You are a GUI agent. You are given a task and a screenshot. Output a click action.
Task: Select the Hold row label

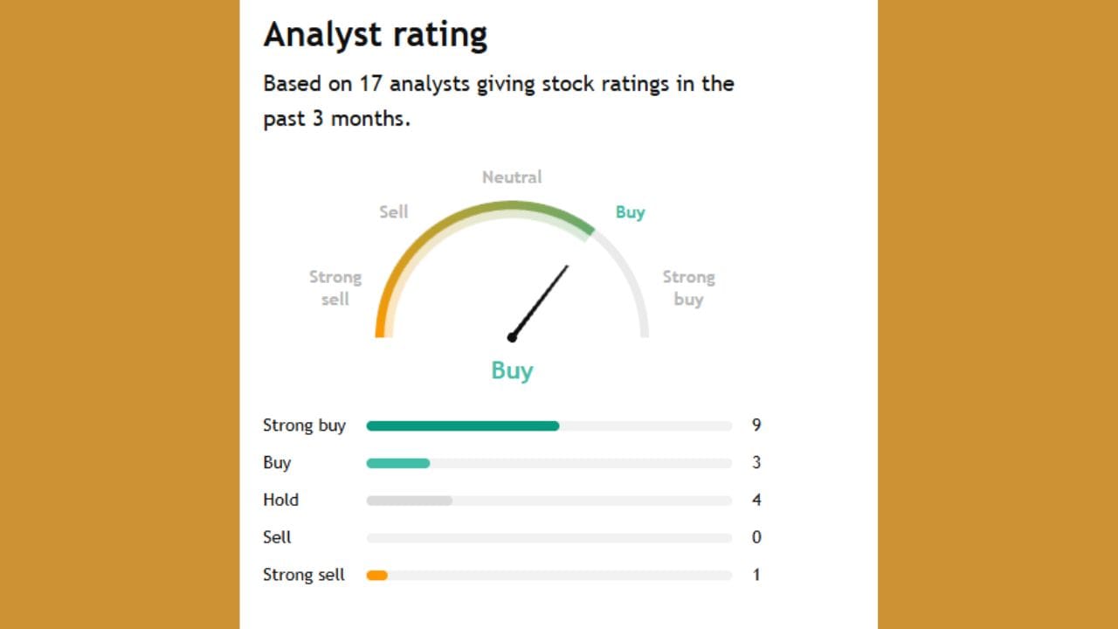click(x=280, y=501)
